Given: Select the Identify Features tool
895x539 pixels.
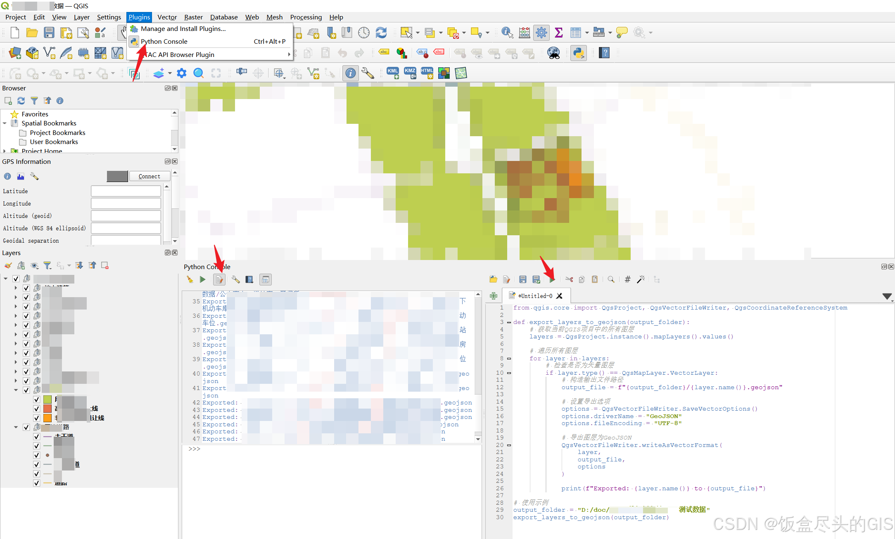Looking at the screenshot, I should tap(351, 73).
